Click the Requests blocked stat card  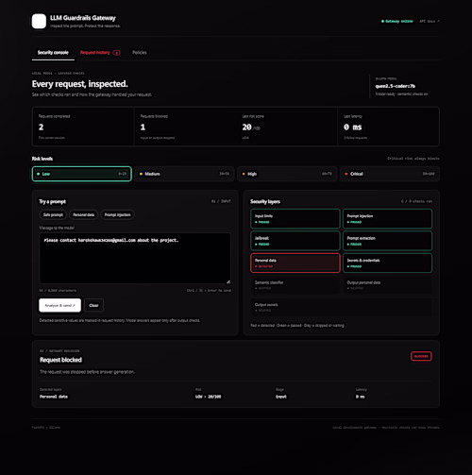tap(185, 127)
